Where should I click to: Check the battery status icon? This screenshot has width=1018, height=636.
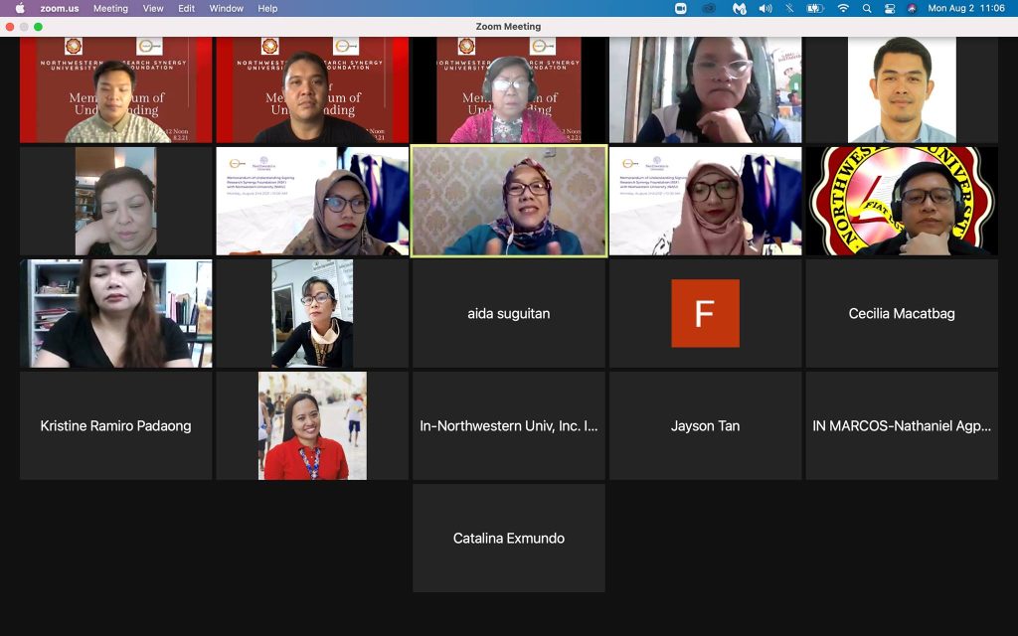point(815,8)
